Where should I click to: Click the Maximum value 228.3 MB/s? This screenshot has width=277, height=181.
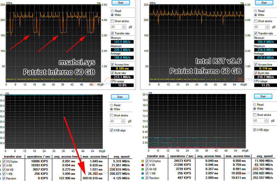tap(122, 50)
